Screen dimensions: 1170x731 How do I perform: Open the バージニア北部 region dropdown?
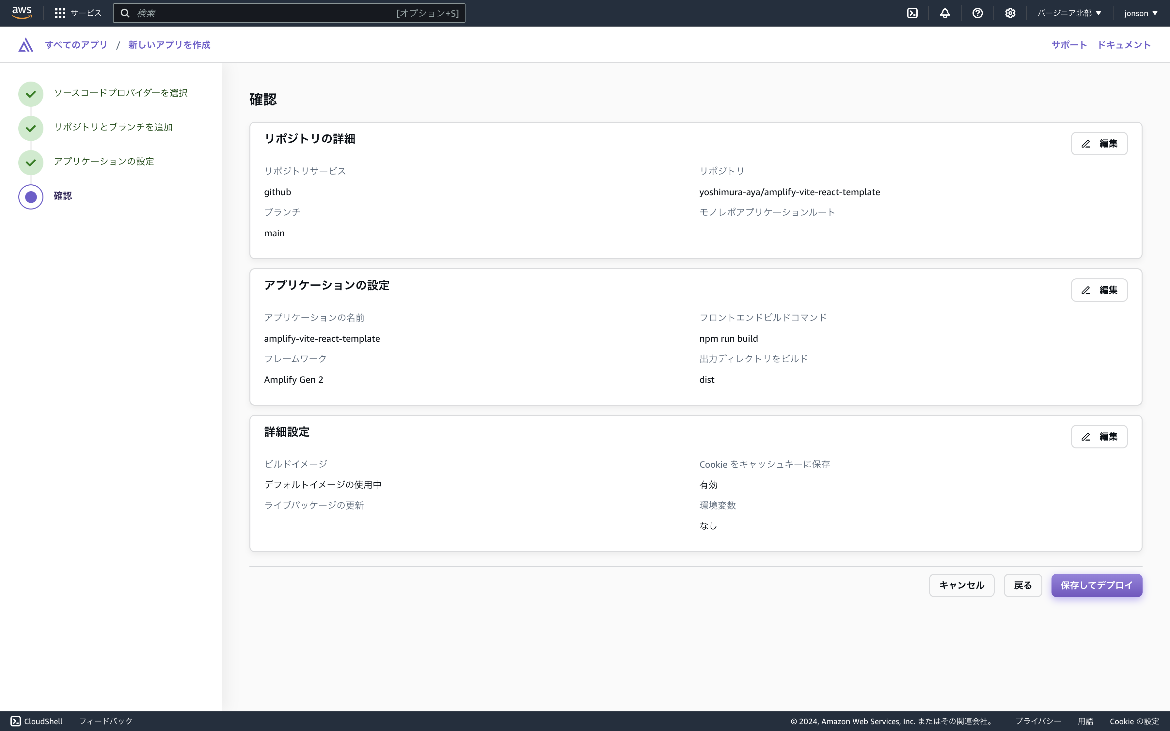1068,13
